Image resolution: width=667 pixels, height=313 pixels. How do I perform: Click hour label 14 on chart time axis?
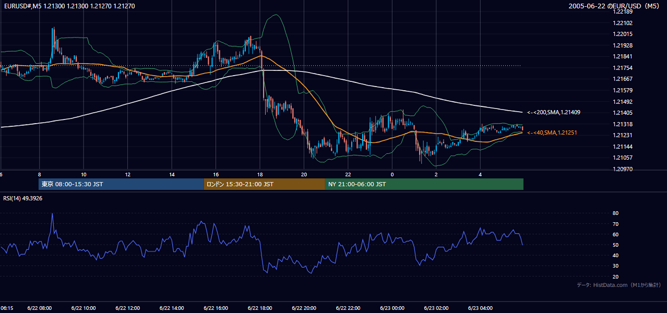coord(172,175)
